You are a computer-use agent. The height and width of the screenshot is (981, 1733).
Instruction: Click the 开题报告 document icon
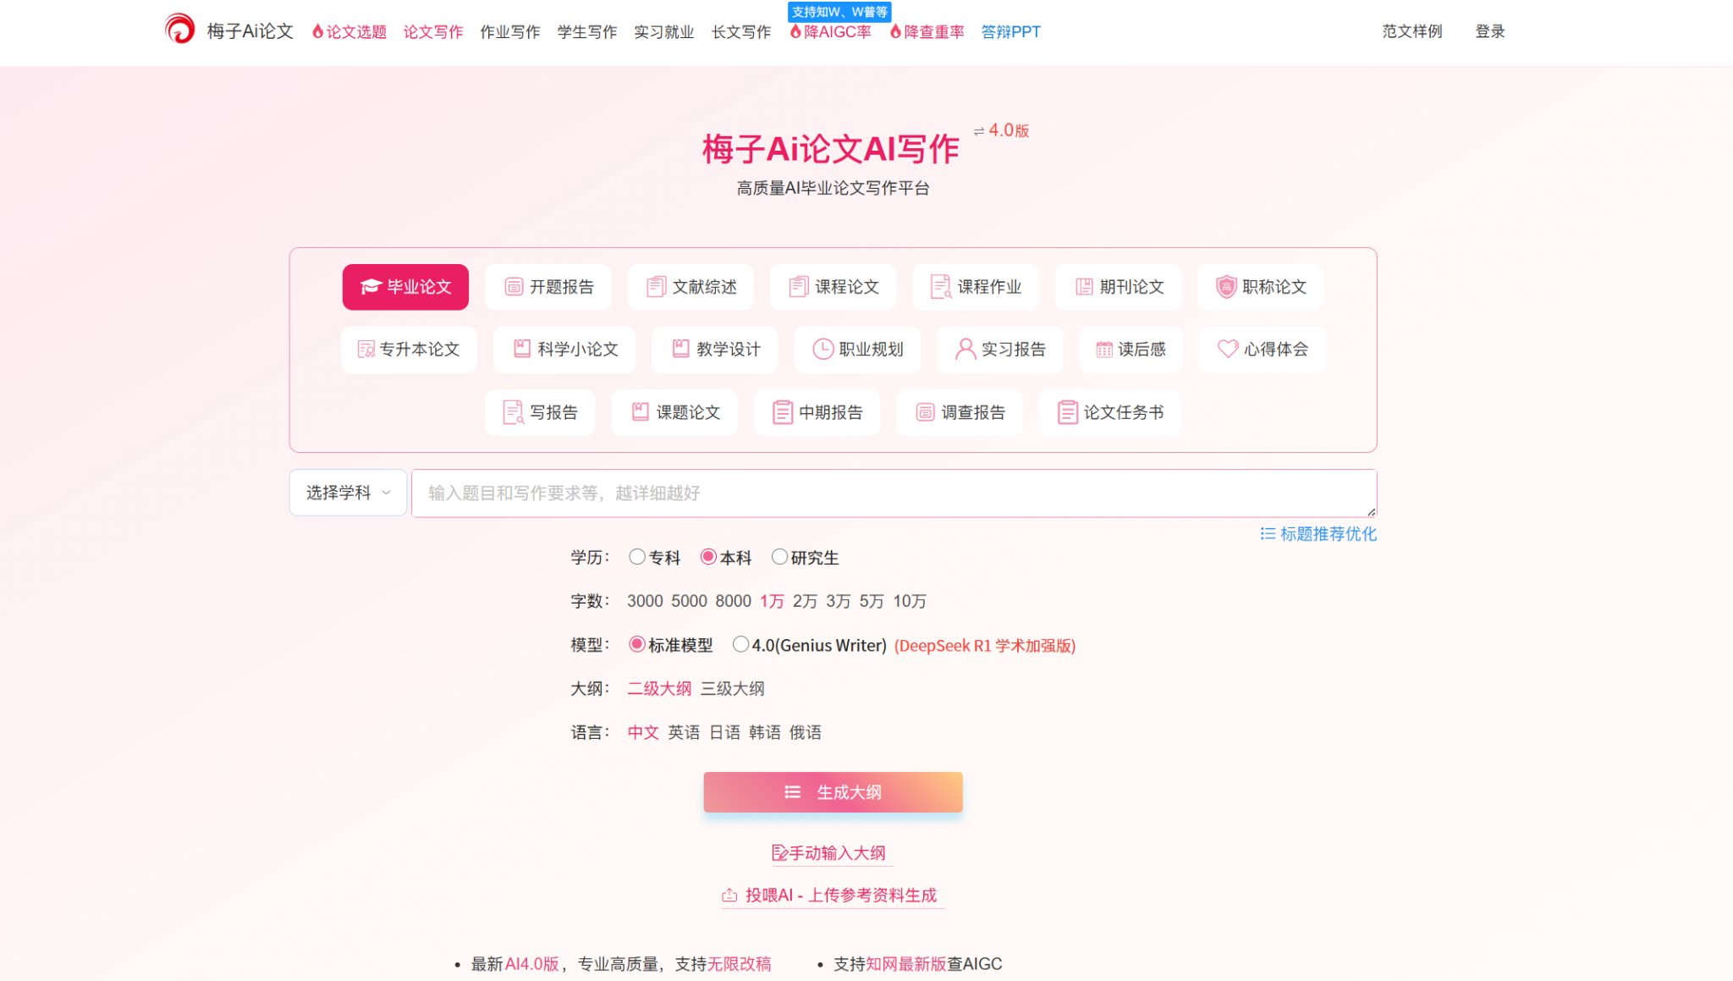pos(514,287)
